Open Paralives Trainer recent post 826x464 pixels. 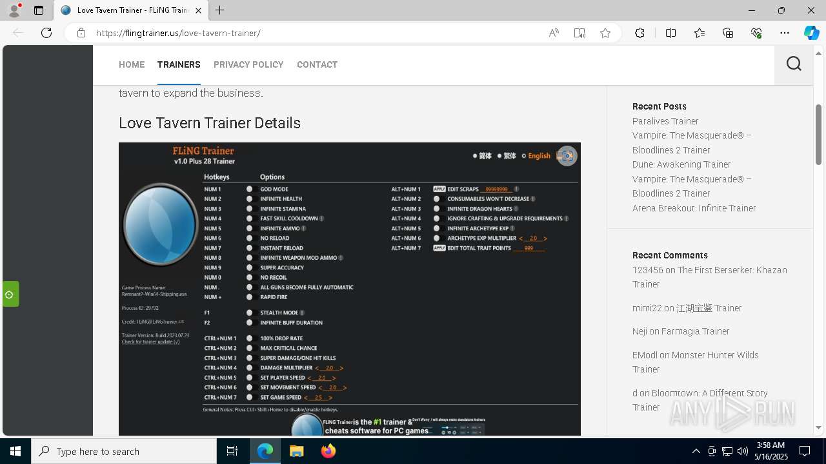(x=665, y=121)
